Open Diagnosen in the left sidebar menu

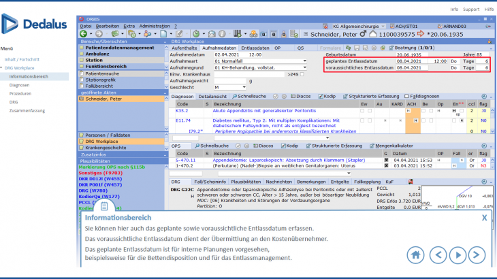click(20, 85)
